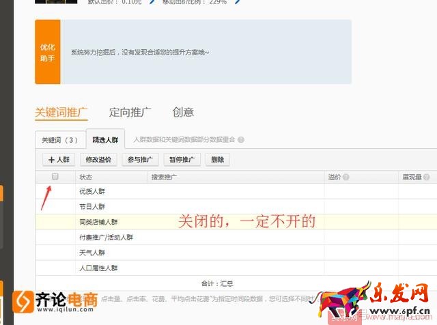The width and height of the screenshot is (437, 325).
Task: Expand the 同类店铺人群 row
Action: click(98, 222)
